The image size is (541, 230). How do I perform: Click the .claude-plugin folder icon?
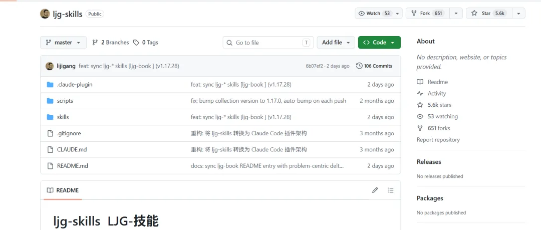[50, 85]
